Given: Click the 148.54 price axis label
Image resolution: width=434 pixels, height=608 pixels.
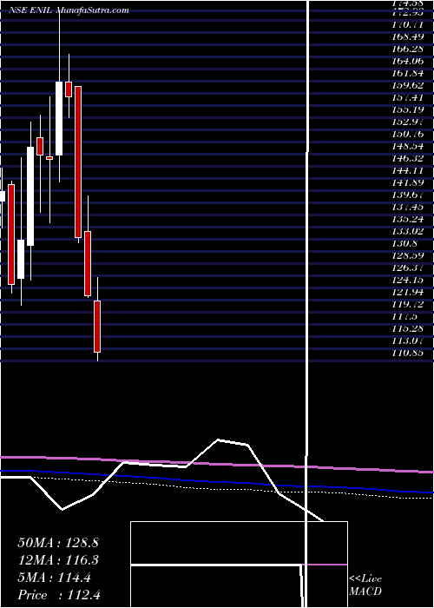Looking at the screenshot, I should click(410, 146).
